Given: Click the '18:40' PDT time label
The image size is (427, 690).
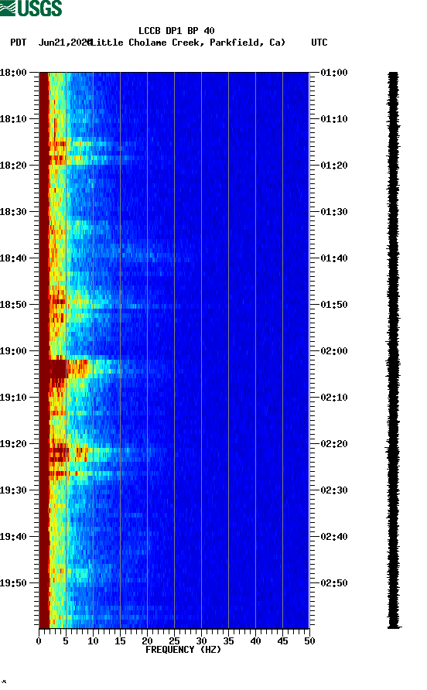Looking at the screenshot, I should (13, 258).
